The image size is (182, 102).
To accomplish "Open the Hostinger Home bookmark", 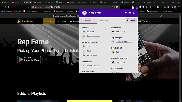I will [x=166, y=11].
